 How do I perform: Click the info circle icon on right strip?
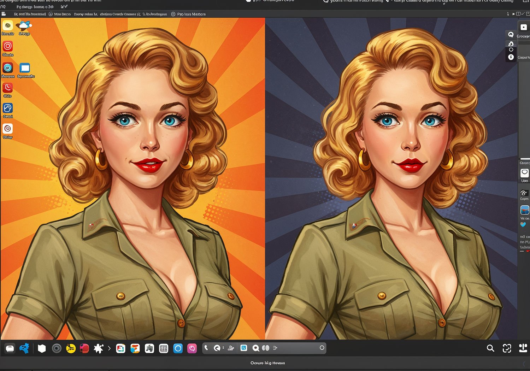click(511, 57)
